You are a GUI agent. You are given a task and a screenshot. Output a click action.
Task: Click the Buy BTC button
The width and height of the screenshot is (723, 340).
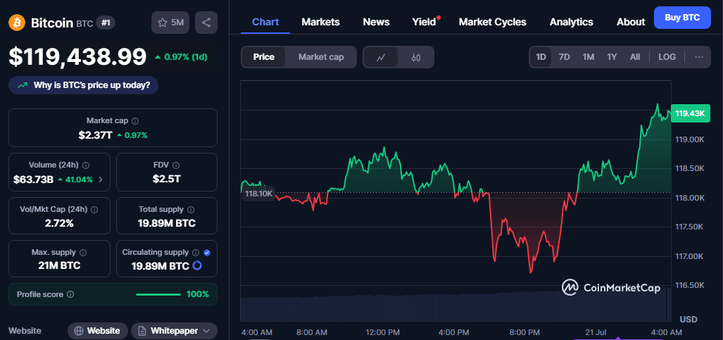coord(682,18)
